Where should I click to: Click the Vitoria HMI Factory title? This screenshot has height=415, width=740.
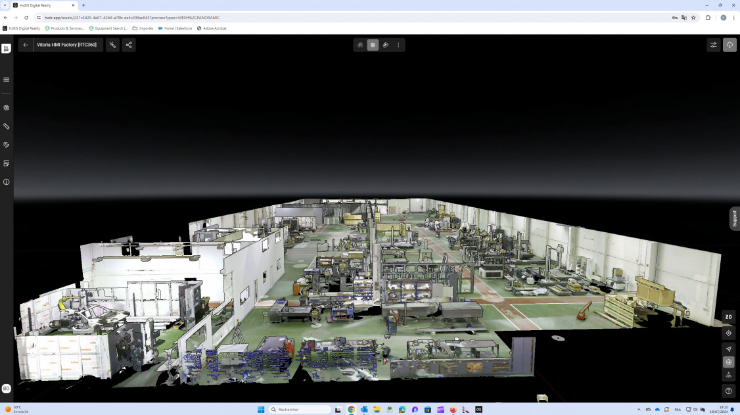coord(66,45)
